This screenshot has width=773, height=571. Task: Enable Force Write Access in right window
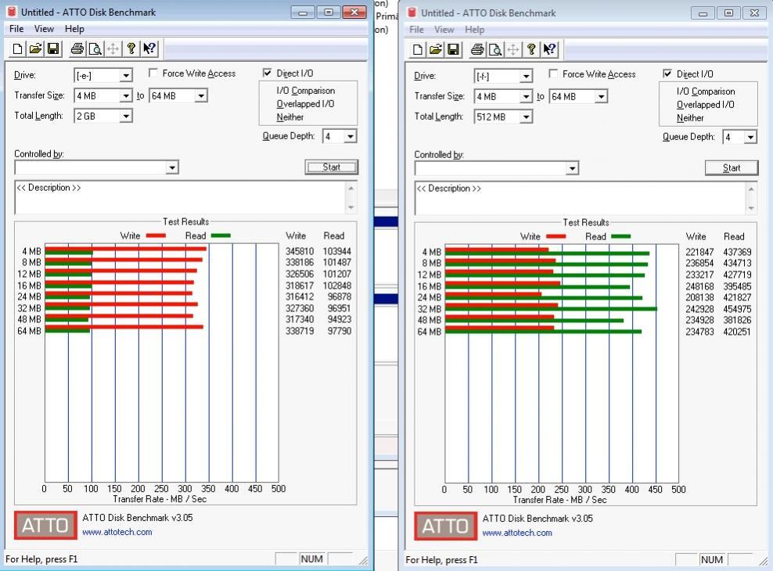coord(554,74)
